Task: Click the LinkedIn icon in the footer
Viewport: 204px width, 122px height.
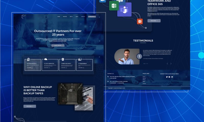Action: click(x=172, y=77)
